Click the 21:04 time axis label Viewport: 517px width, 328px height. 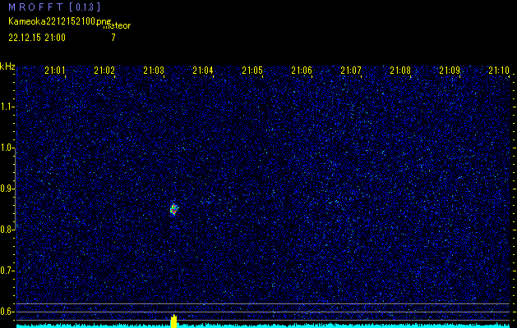pyautogui.click(x=203, y=71)
